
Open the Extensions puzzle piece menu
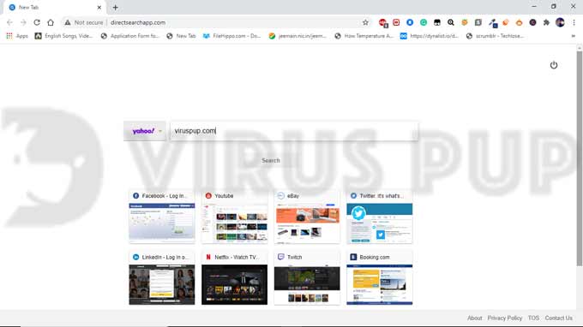click(x=546, y=22)
